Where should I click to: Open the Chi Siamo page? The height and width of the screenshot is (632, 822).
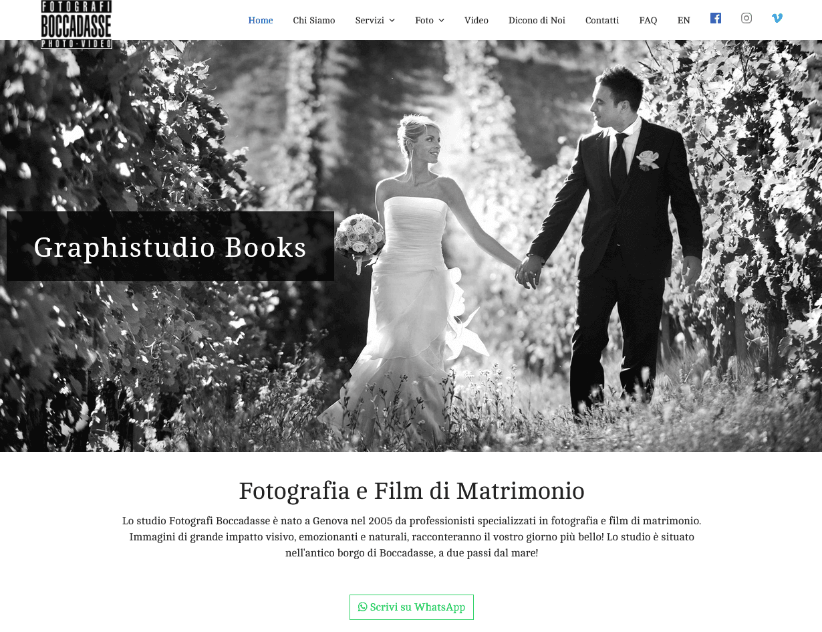(x=314, y=20)
